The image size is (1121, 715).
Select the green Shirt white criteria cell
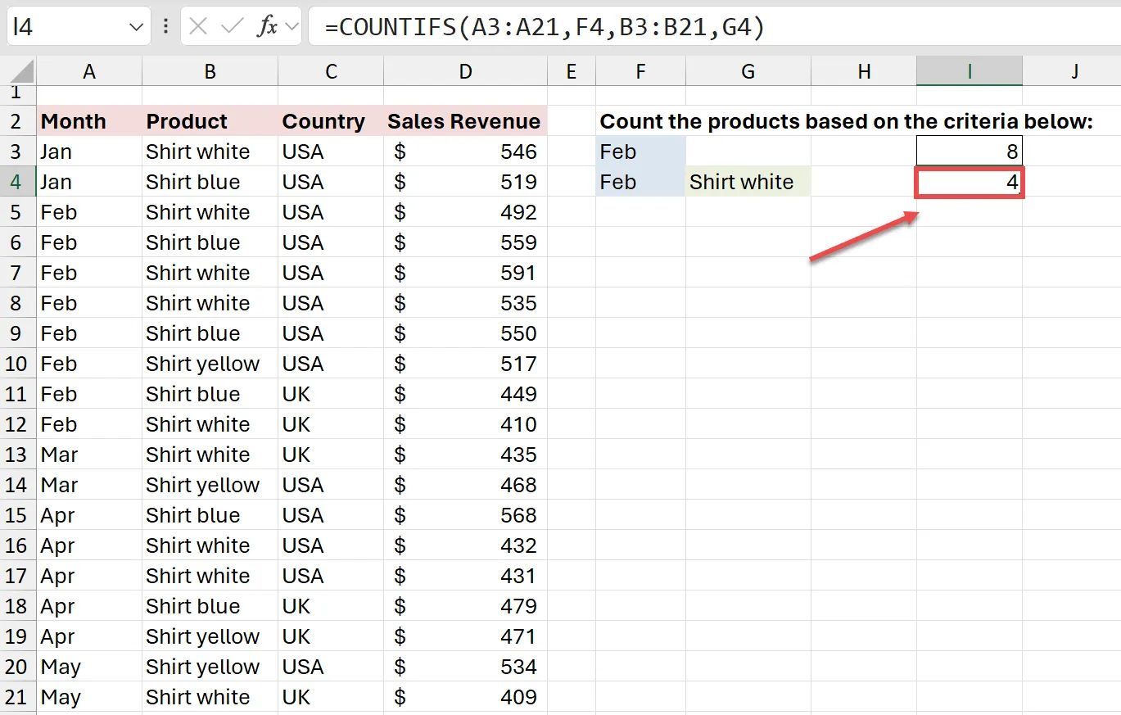click(748, 182)
